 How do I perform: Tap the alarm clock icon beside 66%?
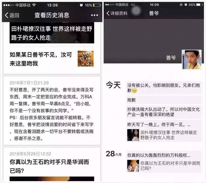click(x=186, y=5)
